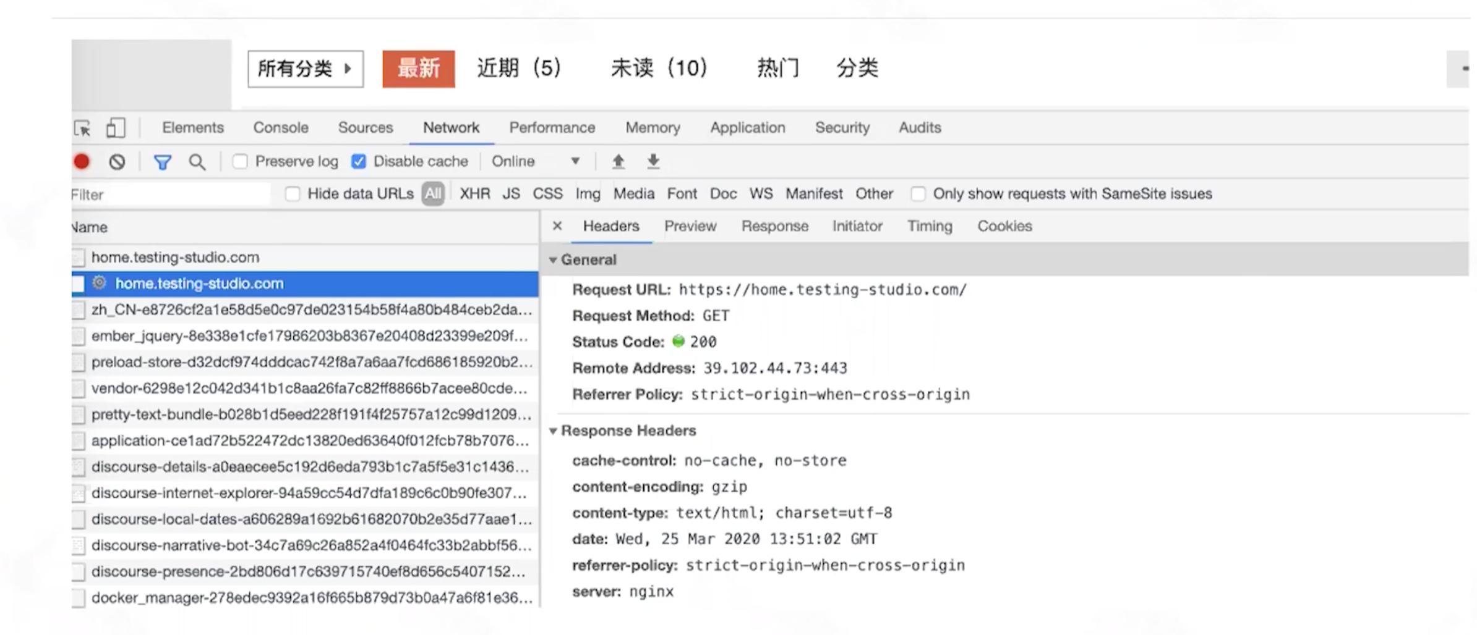This screenshot has height=635, width=1477.
Task: Click the 最新 button on the page
Action: [419, 69]
